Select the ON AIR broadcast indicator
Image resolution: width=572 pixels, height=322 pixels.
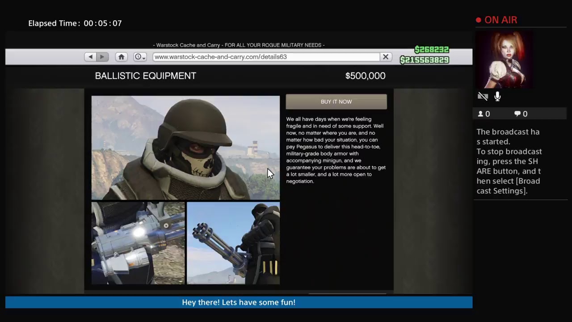tap(496, 20)
